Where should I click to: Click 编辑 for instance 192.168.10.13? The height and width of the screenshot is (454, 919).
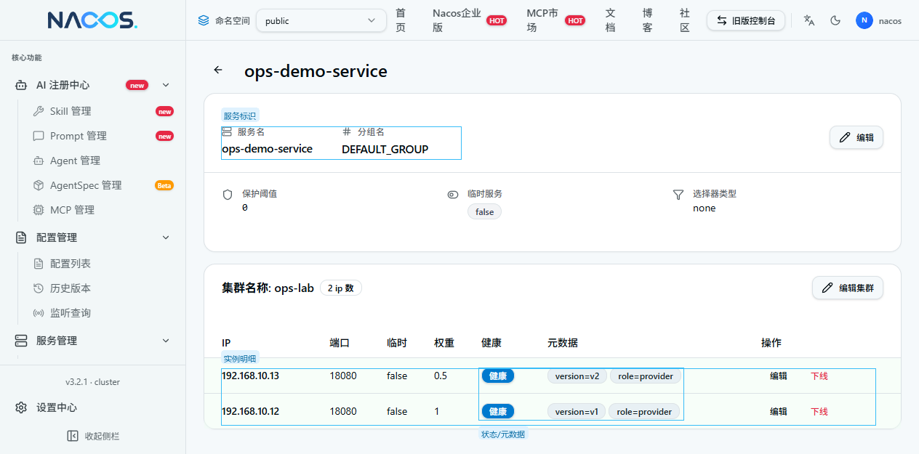coord(779,376)
